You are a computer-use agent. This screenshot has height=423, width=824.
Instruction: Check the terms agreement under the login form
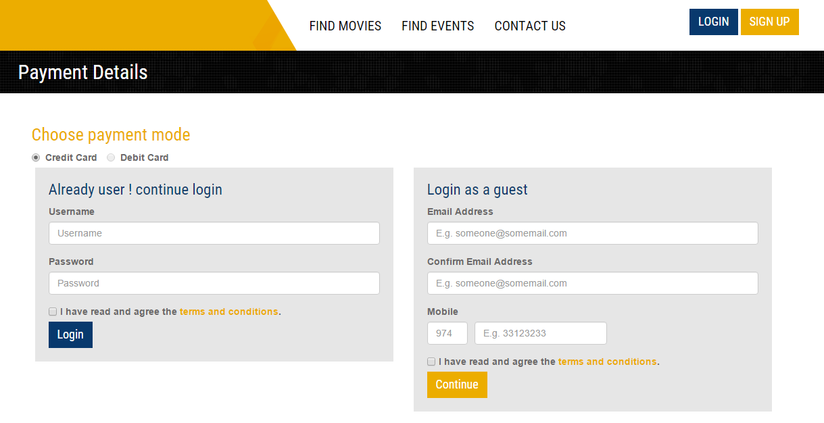click(53, 312)
